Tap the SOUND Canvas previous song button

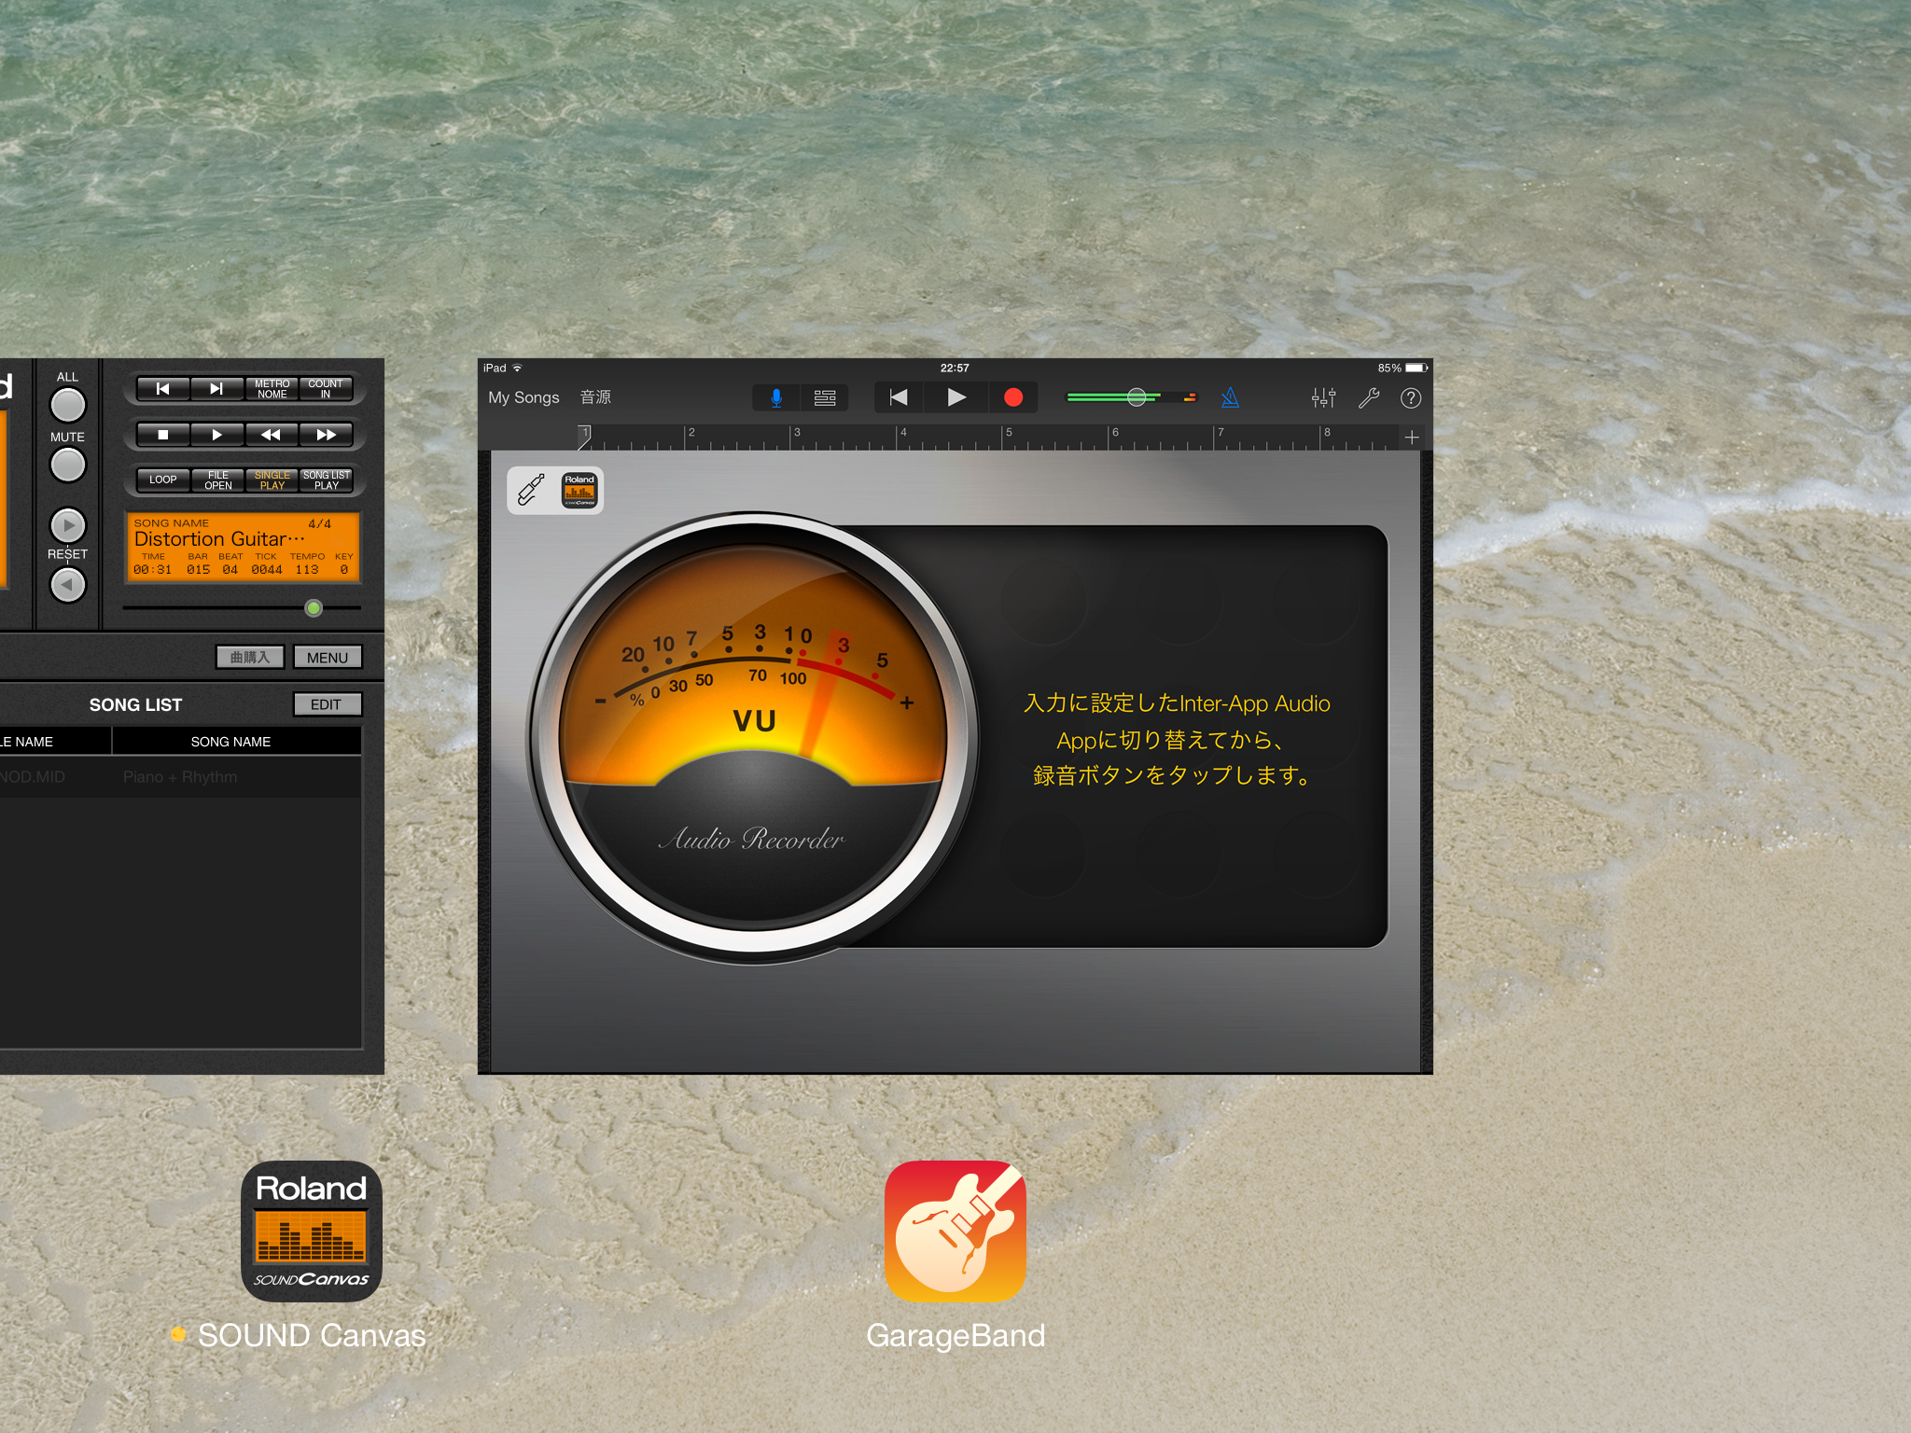pos(162,388)
